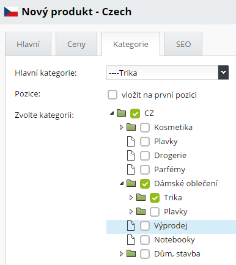The width and height of the screenshot is (236, 265).
Task: Check the Plavky checkbox under Dámské oblečení
Action: [x=155, y=212]
